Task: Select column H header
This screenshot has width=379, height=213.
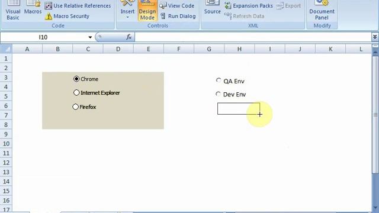Action: pyautogui.click(x=239, y=49)
